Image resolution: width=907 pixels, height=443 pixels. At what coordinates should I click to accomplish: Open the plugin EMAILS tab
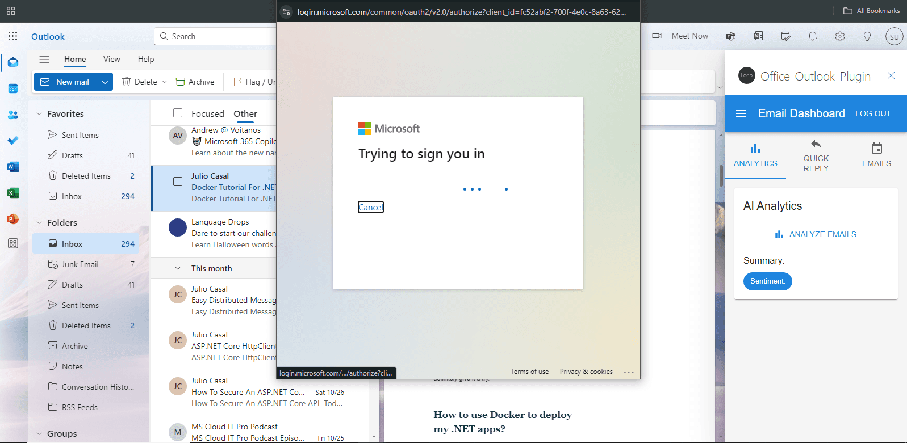point(876,156)
